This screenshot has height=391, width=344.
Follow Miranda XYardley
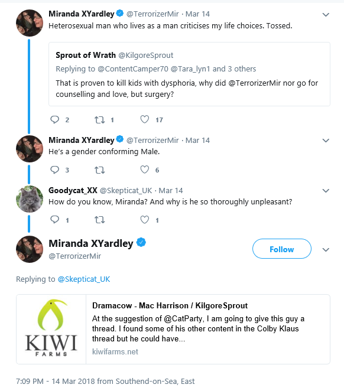tap(281, 249)
